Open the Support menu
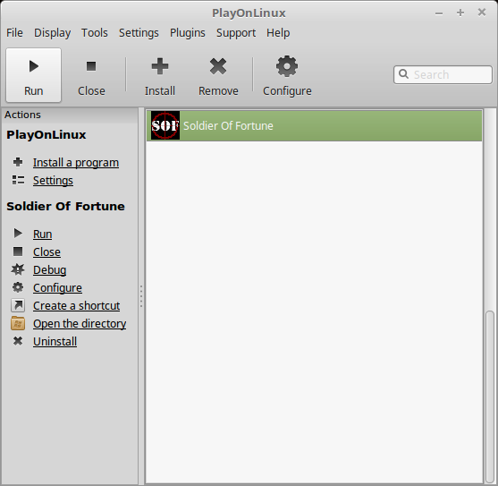Image resolution: width=498 pixels, height=486 pixels. pyautogui.click(x=236, y=33)
